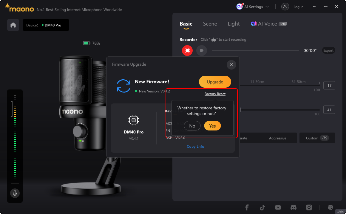The height and width of the screenshot is (214, 346).
Task: Click the 'V0.4.1' version text
Action: tap(134, 138)
